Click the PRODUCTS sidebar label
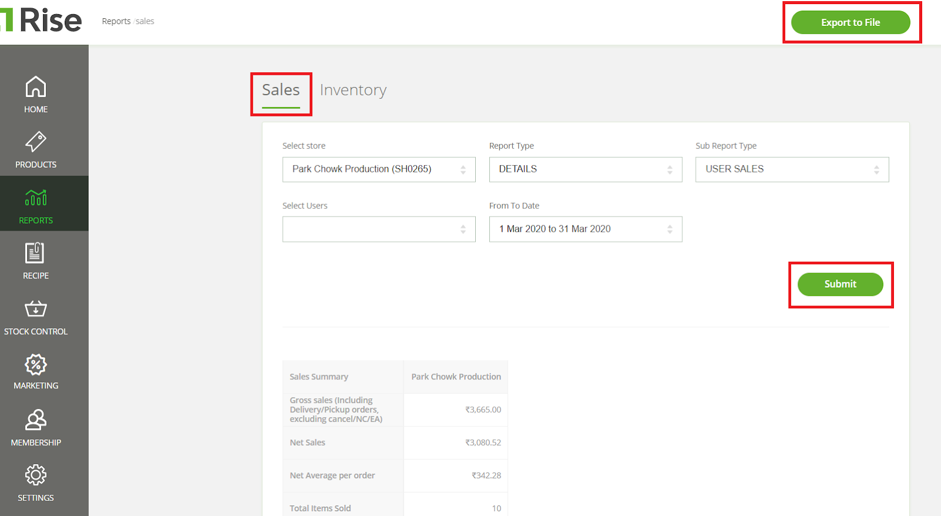941x516 pixels. 36,165
